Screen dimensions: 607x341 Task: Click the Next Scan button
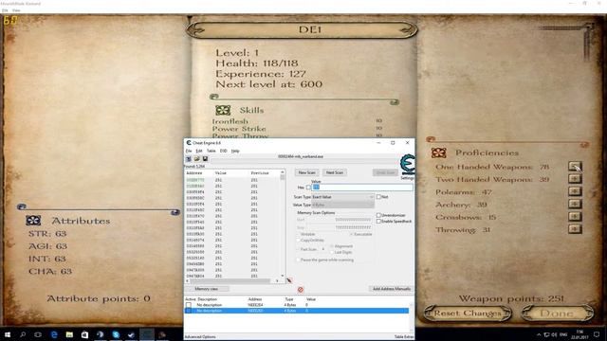click(x=335, y=172)
